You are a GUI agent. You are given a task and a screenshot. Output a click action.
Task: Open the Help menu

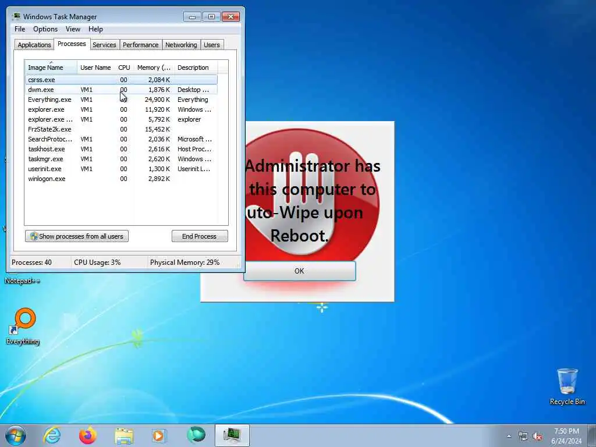pyautogui.click(x=95, y=29)
